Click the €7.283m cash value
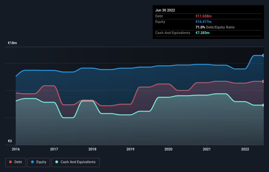The height and width of the screenshot is (172, 269). pyautogui.click(x=202, y=33)
